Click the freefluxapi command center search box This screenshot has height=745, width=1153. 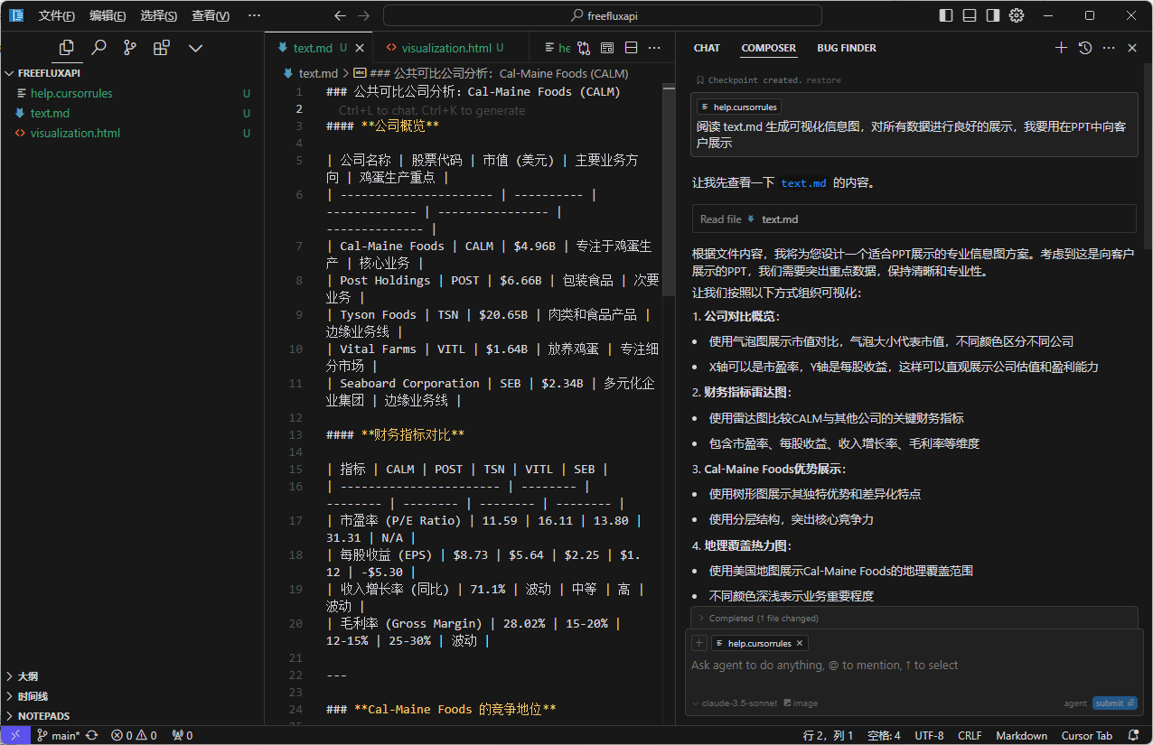[603, 15]
